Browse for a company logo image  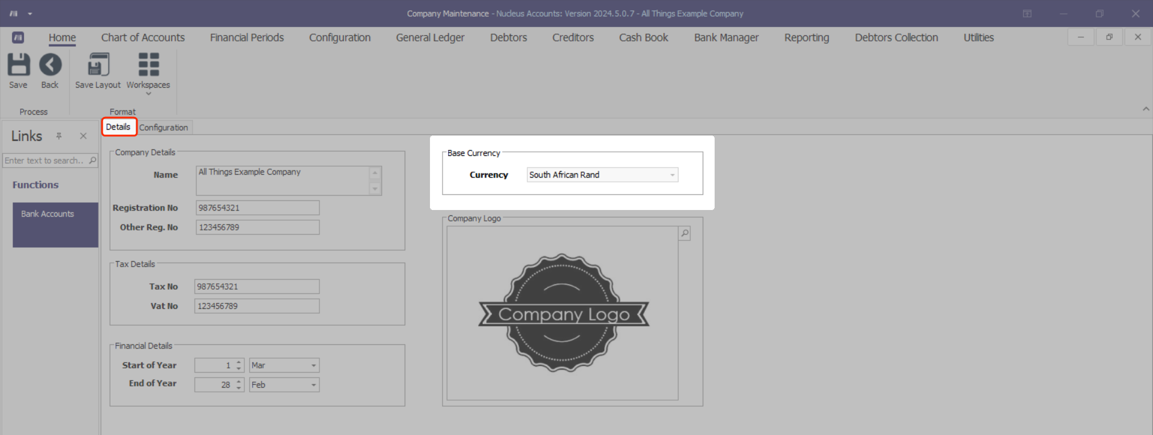click(x=685, y=233)
